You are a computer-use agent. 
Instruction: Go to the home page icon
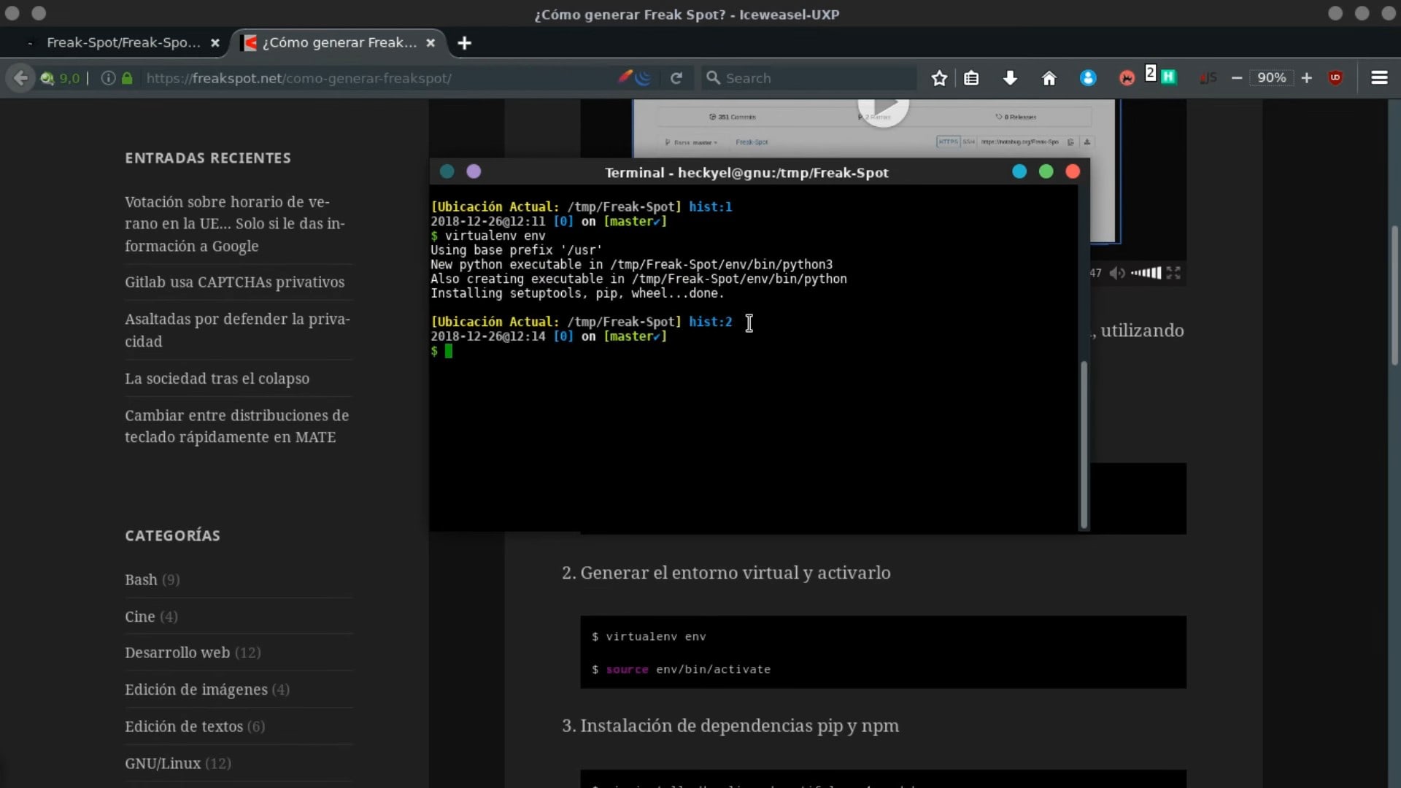(x=1049, y=78)
